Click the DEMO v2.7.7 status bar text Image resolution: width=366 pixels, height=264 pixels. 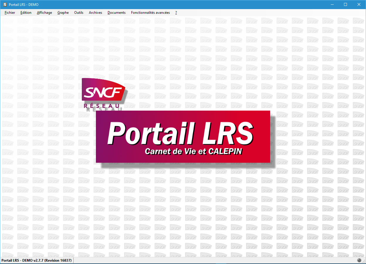pos(37,260)
